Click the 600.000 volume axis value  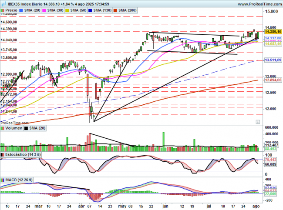271,127
